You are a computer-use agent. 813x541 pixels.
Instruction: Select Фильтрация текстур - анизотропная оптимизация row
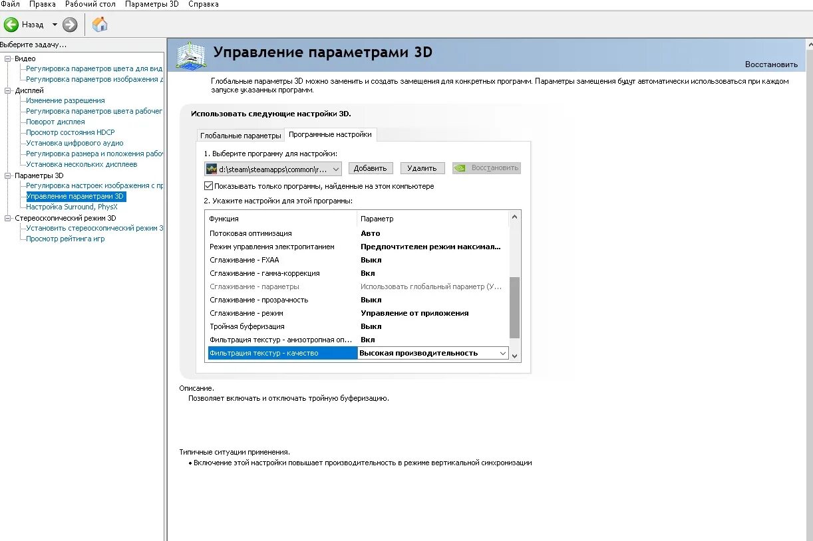coord(358,340)
